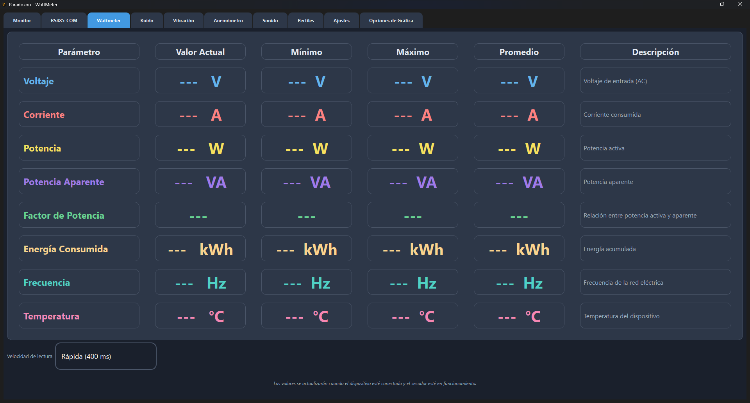Select the Frecuencia mínimo value cell
The height and width of the screenshot is (403, 750).
click(307, 282)
